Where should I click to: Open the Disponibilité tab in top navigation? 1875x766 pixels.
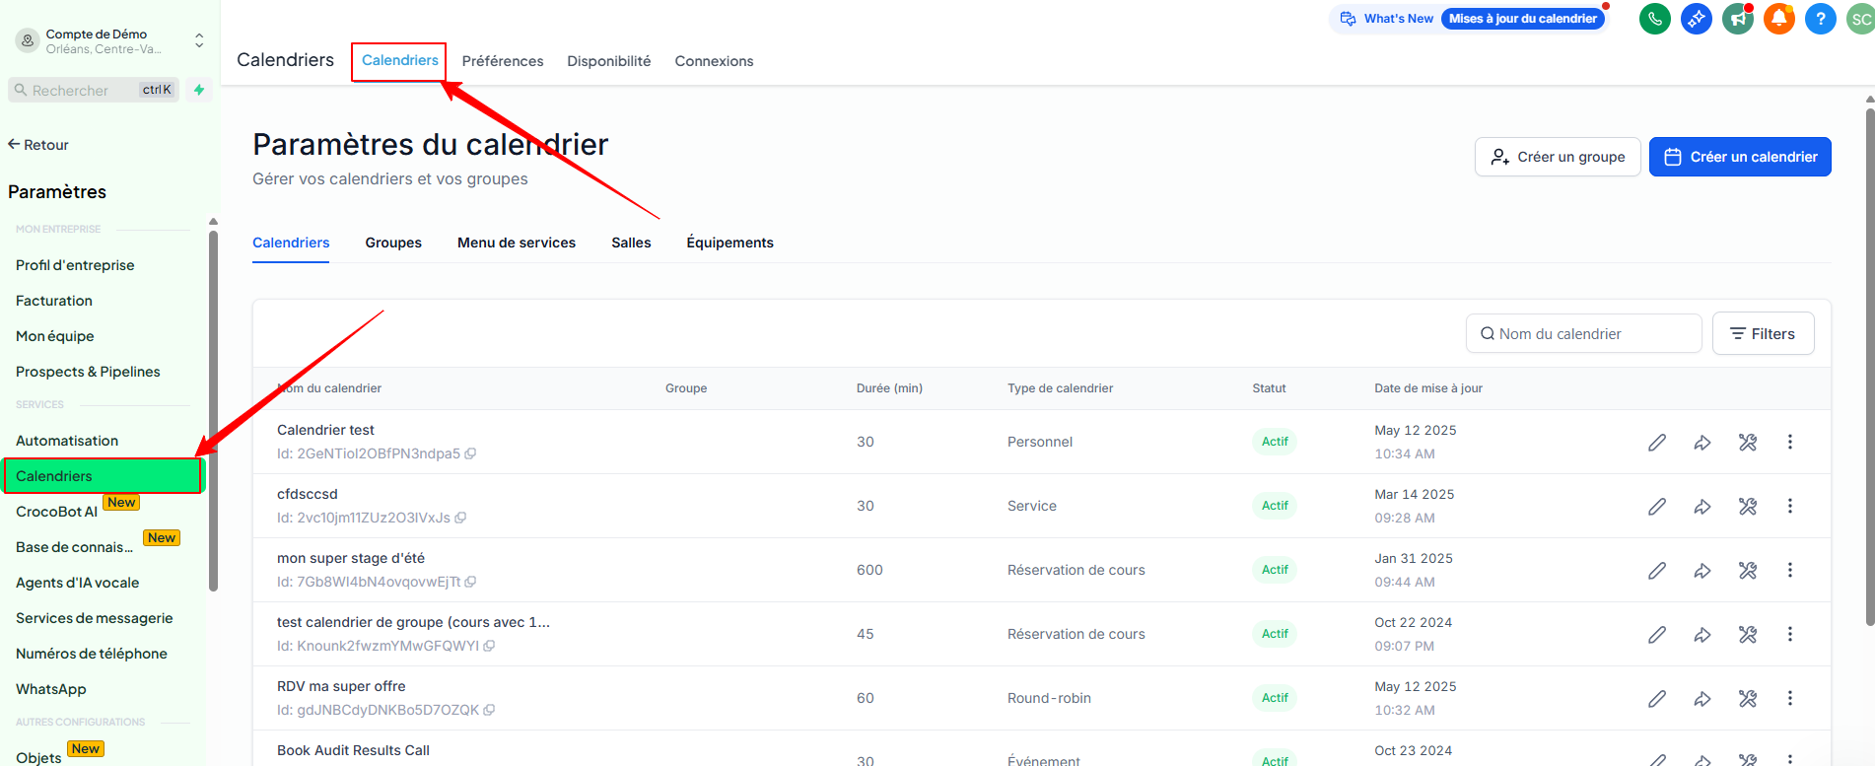point(608,61)
